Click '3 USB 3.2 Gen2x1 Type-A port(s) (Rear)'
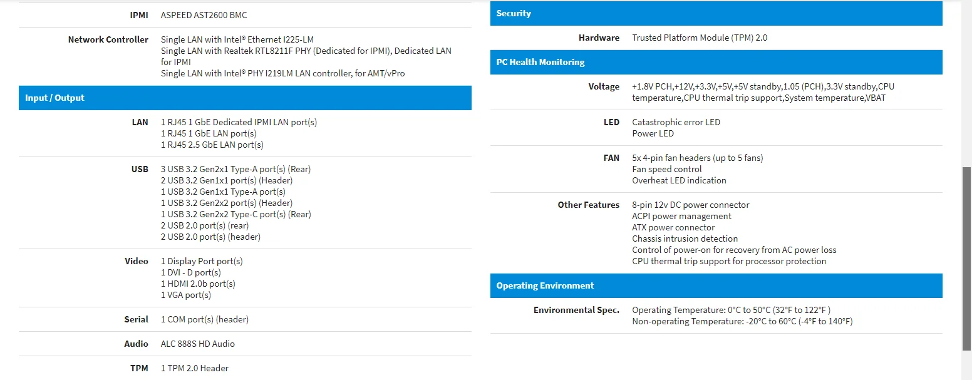Screen dimensions: 972x380 [x=236, y=169]
